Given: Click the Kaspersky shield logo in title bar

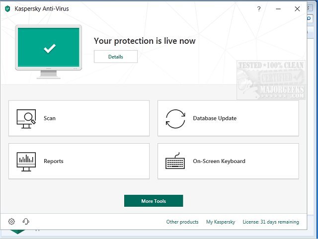Looking at the screenshot, I should point(7,9).
